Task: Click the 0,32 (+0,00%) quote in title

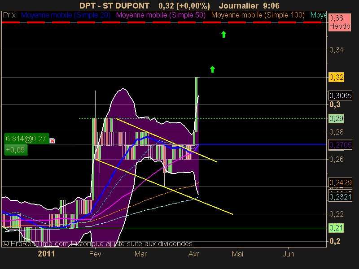Action: (x=184, y=5)
